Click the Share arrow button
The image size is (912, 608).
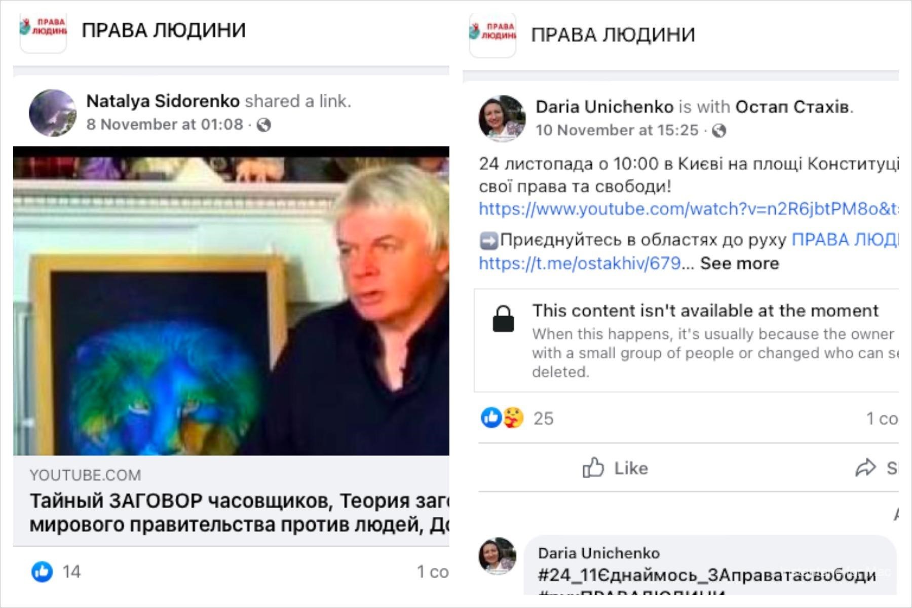click(877, 468)
